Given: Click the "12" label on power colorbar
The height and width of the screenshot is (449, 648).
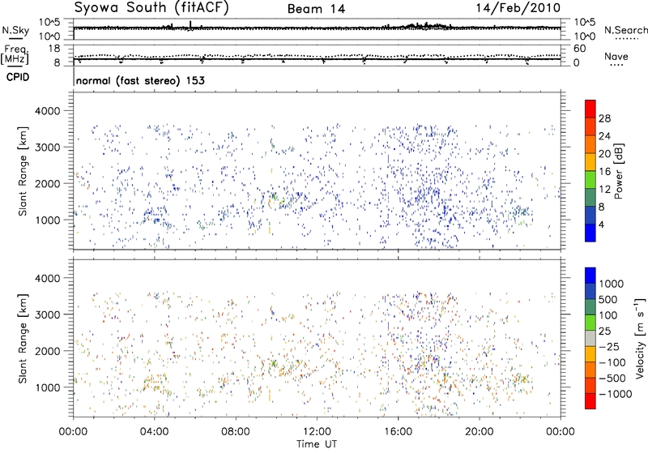Looking at the screenshot, I should pos(604,190).
